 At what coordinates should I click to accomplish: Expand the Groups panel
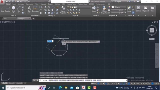[x=130, y=15]
